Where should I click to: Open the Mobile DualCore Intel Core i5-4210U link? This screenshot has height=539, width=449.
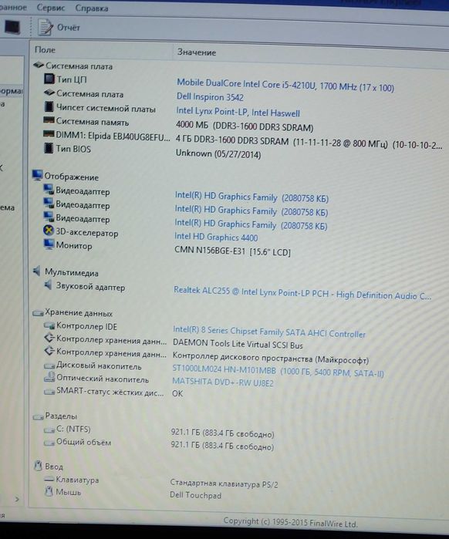(285, 85)
